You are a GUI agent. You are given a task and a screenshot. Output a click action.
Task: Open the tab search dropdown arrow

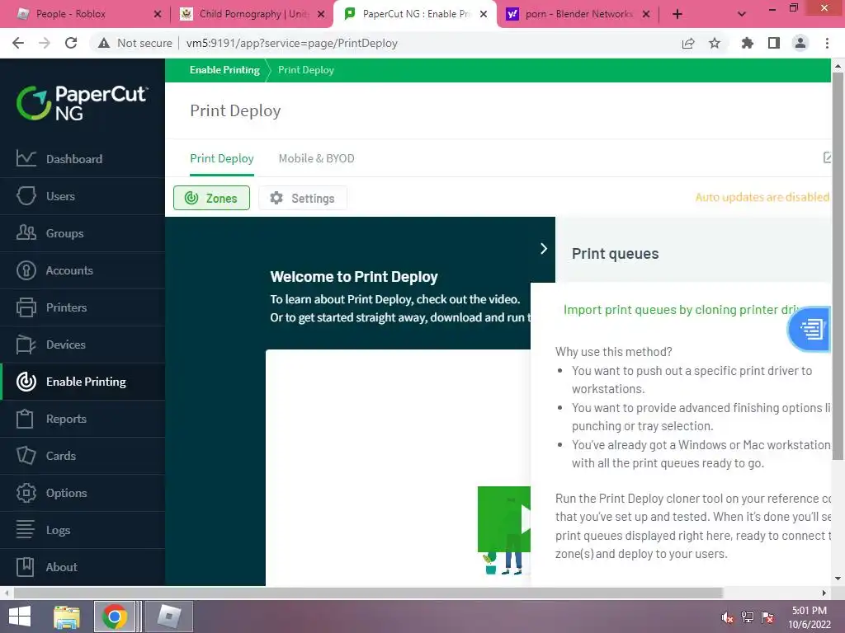742,14
